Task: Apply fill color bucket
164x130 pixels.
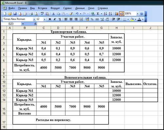Action: point(132,19)
